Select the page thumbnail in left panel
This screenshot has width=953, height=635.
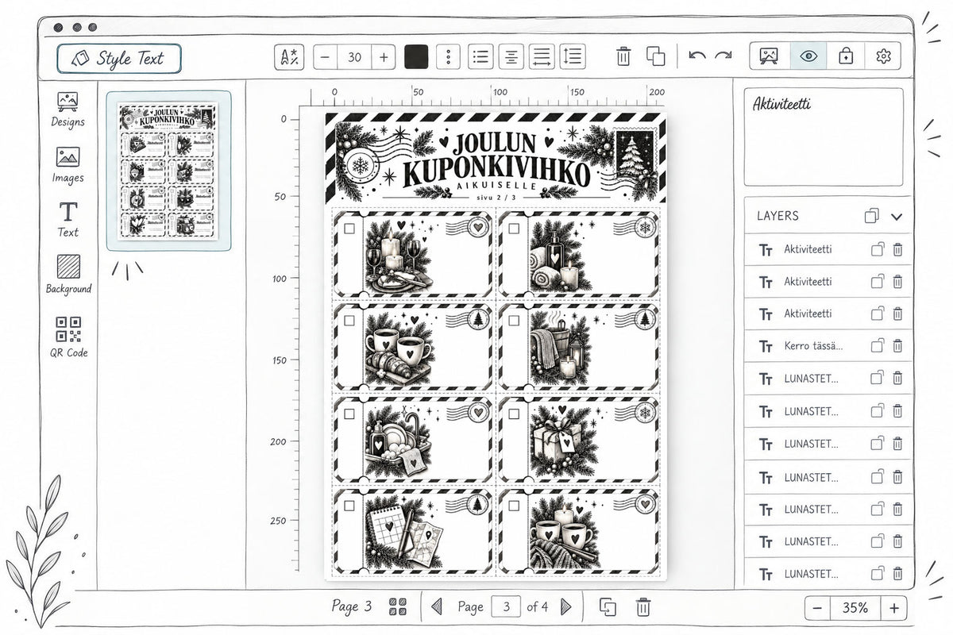pyautogui.click(x=169, y=171)
